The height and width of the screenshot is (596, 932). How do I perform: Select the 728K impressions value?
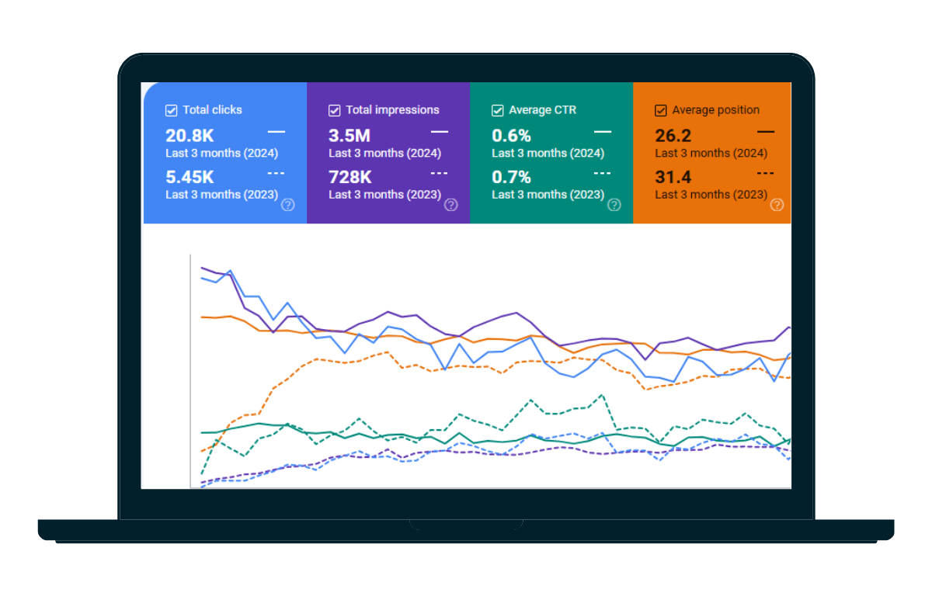point(350,177)
